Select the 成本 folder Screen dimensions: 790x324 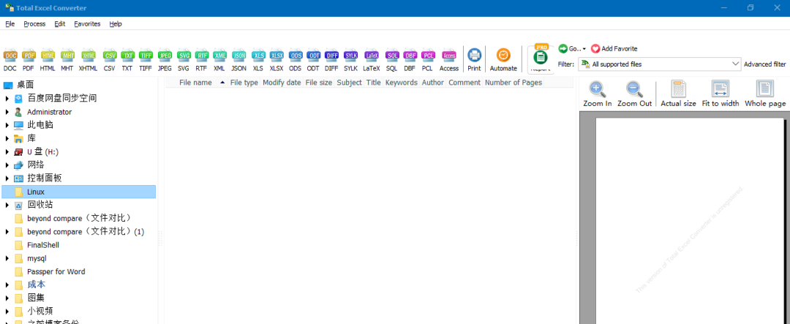click(x=36, y=285)
